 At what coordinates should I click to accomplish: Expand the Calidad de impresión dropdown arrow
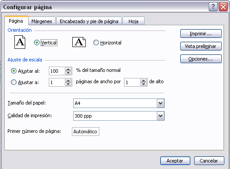click(x=160, y=116)
